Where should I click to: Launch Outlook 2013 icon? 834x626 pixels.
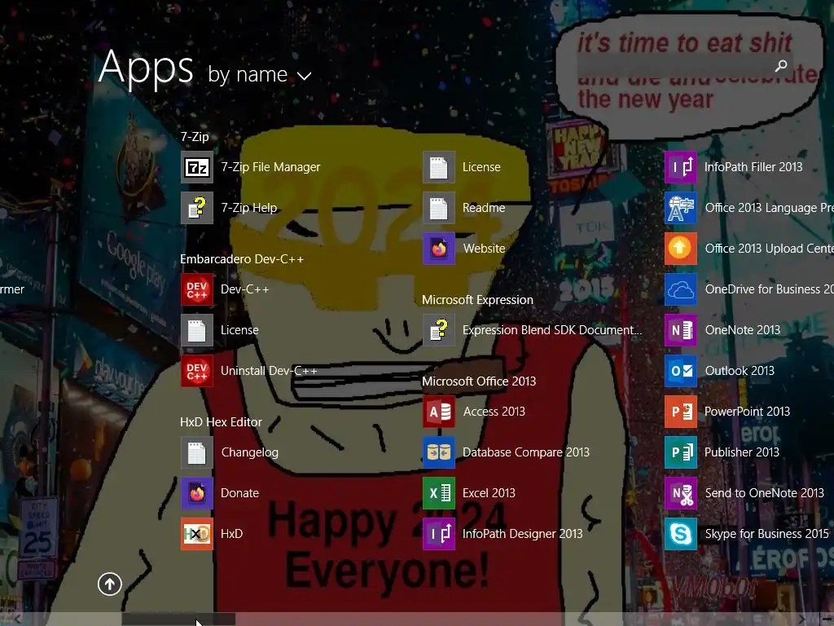681,371
